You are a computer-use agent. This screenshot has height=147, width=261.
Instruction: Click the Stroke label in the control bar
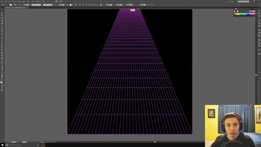(x=20, y=5)
